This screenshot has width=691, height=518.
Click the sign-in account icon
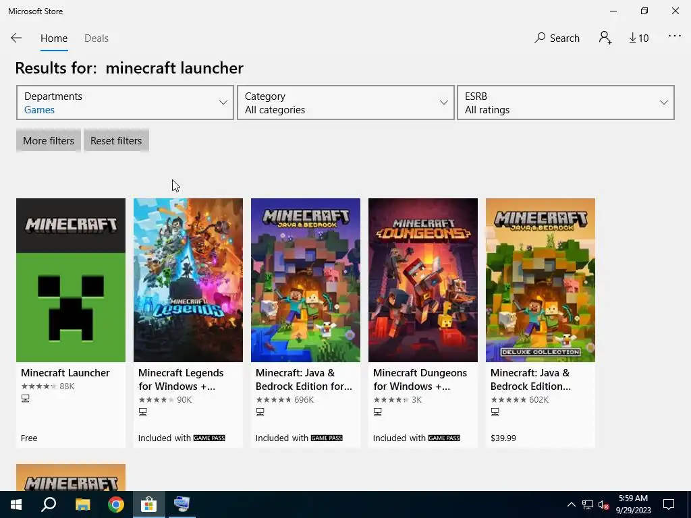coord(605,38)
